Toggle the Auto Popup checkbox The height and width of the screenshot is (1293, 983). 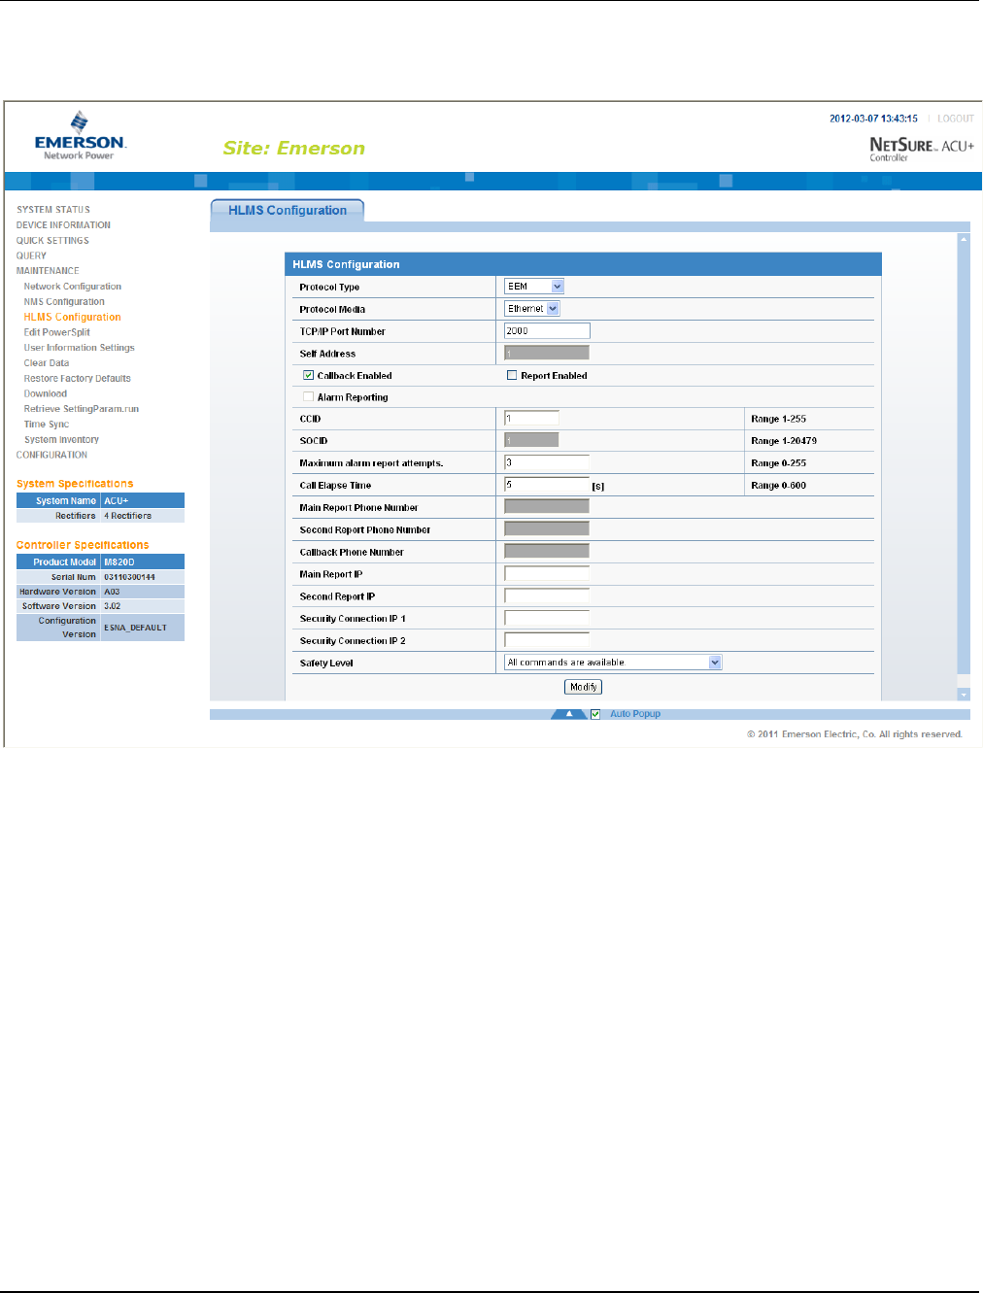pyautogui.click(x=595, y=714)
